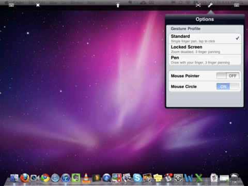Open the dark movie-screen app icon next to VLC

(96, 178)
